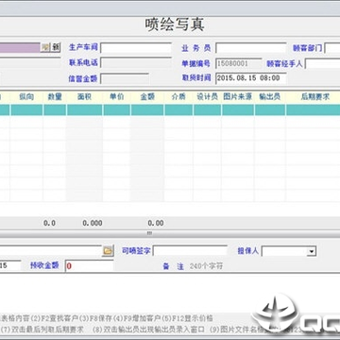Open the folder browse icon beside file path

point(108,251)
